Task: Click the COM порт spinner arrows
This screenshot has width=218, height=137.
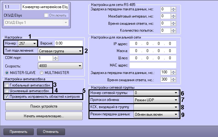Action: point(55,58)
